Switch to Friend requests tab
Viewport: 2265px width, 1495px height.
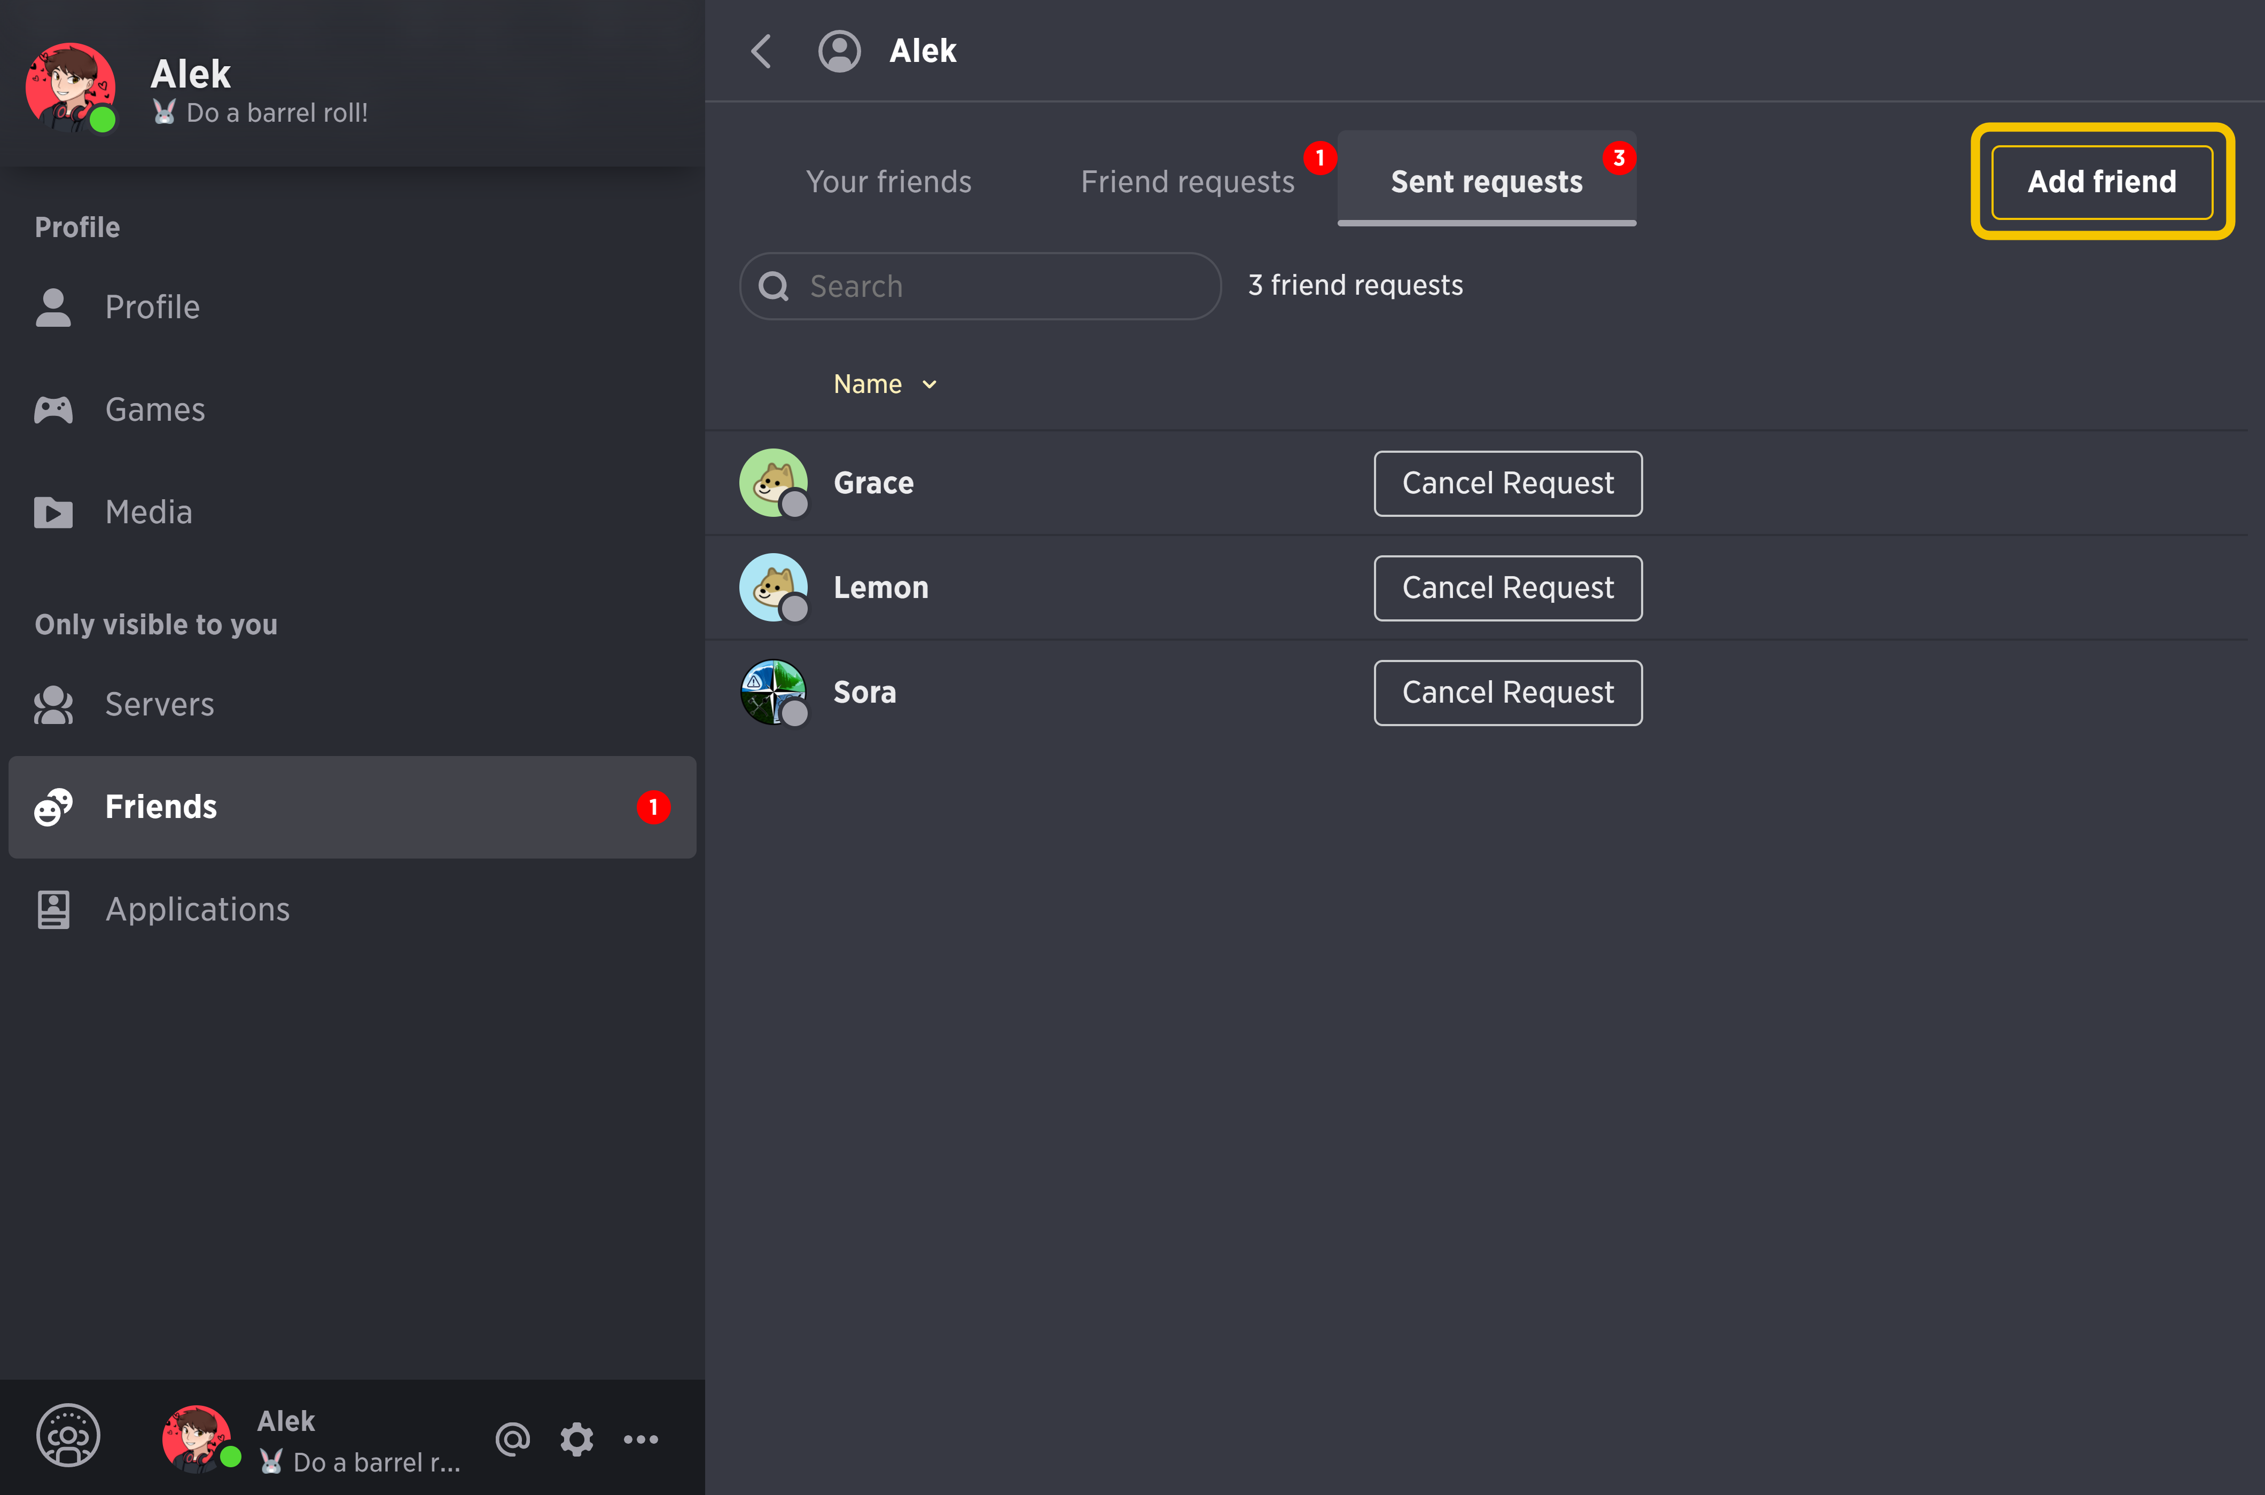(x=1188, y=181)
